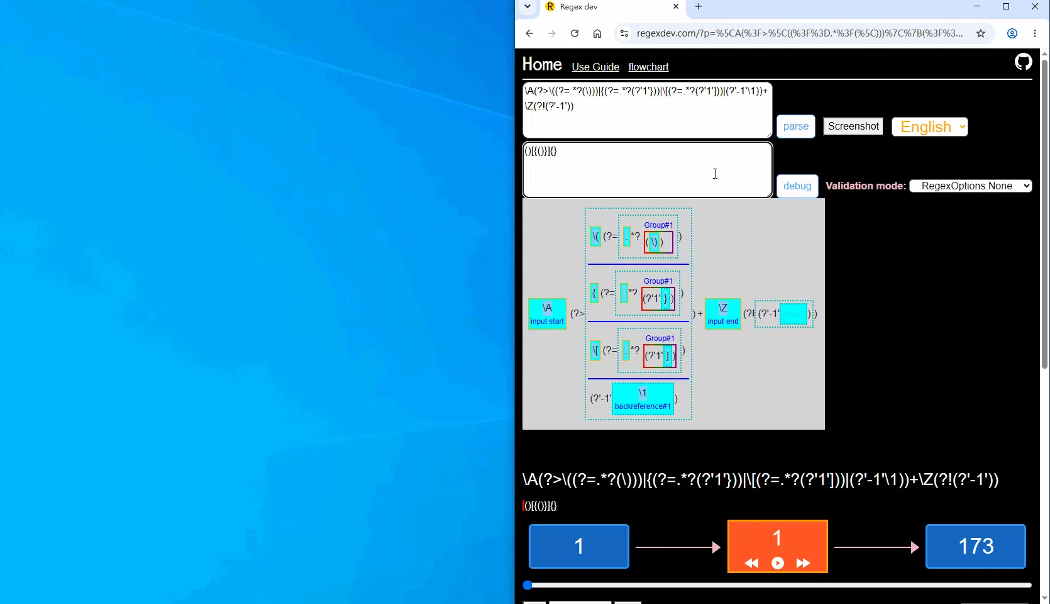The image size is (1050, 604).
Task: Go to the browser home page
Action: [597, 33]
